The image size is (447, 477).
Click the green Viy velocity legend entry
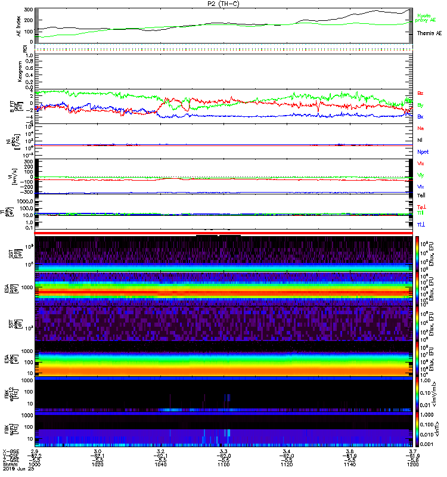pos(420,175)
